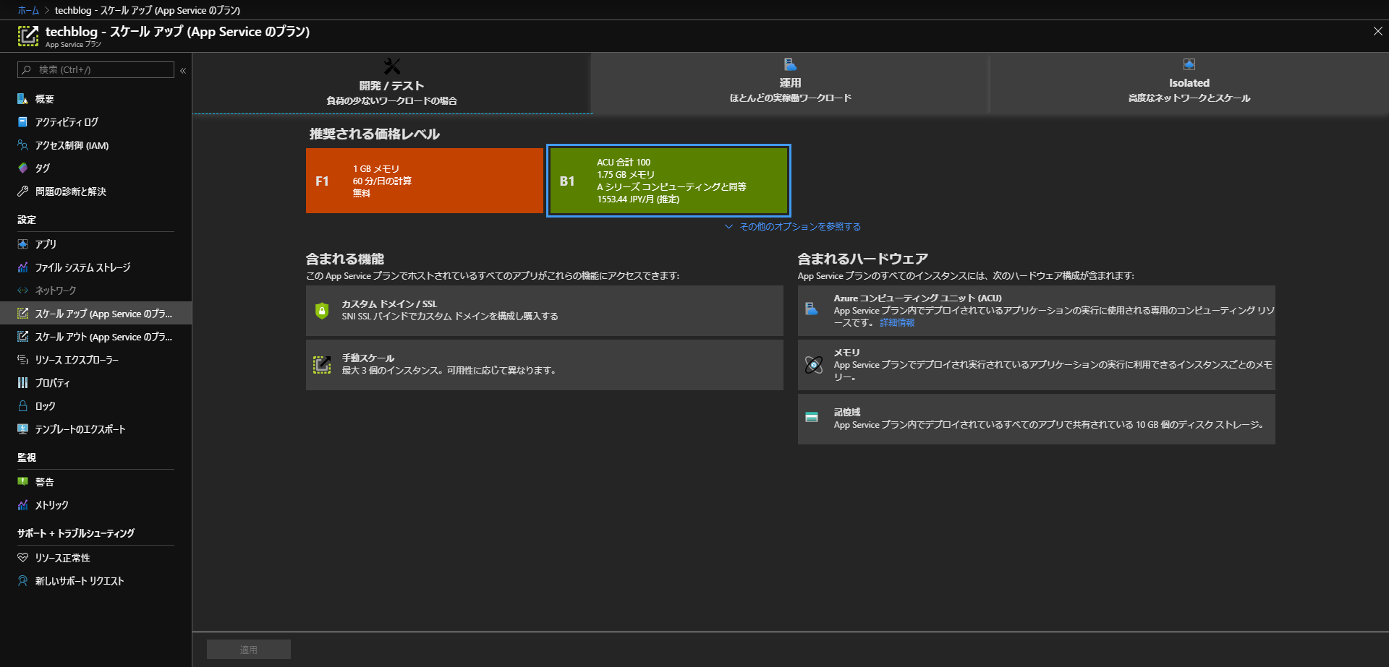Open リソース正常性 (Resource health)

(62, 558)
